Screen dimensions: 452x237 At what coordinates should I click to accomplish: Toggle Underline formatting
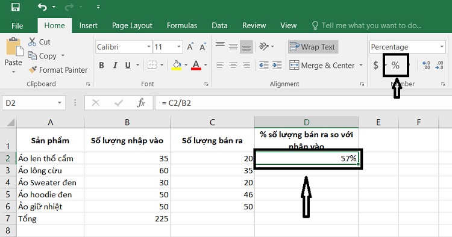click(x=128, y=66)
